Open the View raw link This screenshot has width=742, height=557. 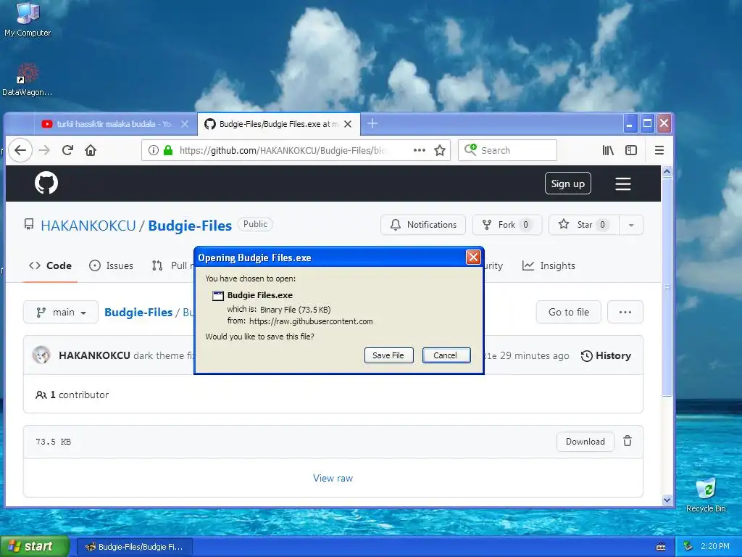(x=333, y=478)
